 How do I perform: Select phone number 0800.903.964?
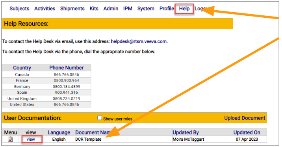coord(66,80)
